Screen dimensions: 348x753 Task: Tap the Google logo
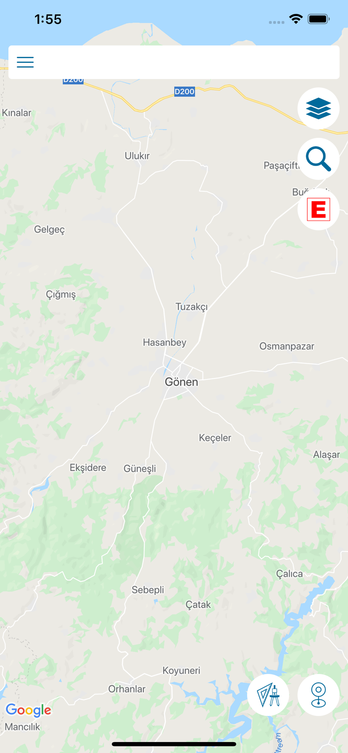pyautogui.click(x=29, y=710)
